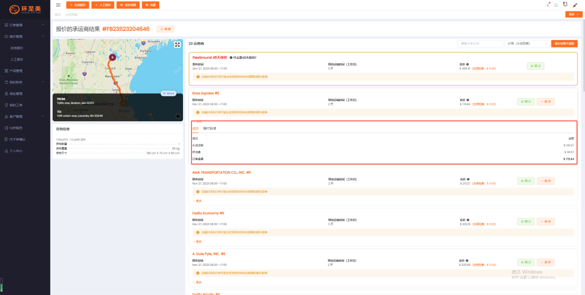Screen dimensions: 585x295
Task: Click the eye icon button in top toolbar
Action: [128, 5]
